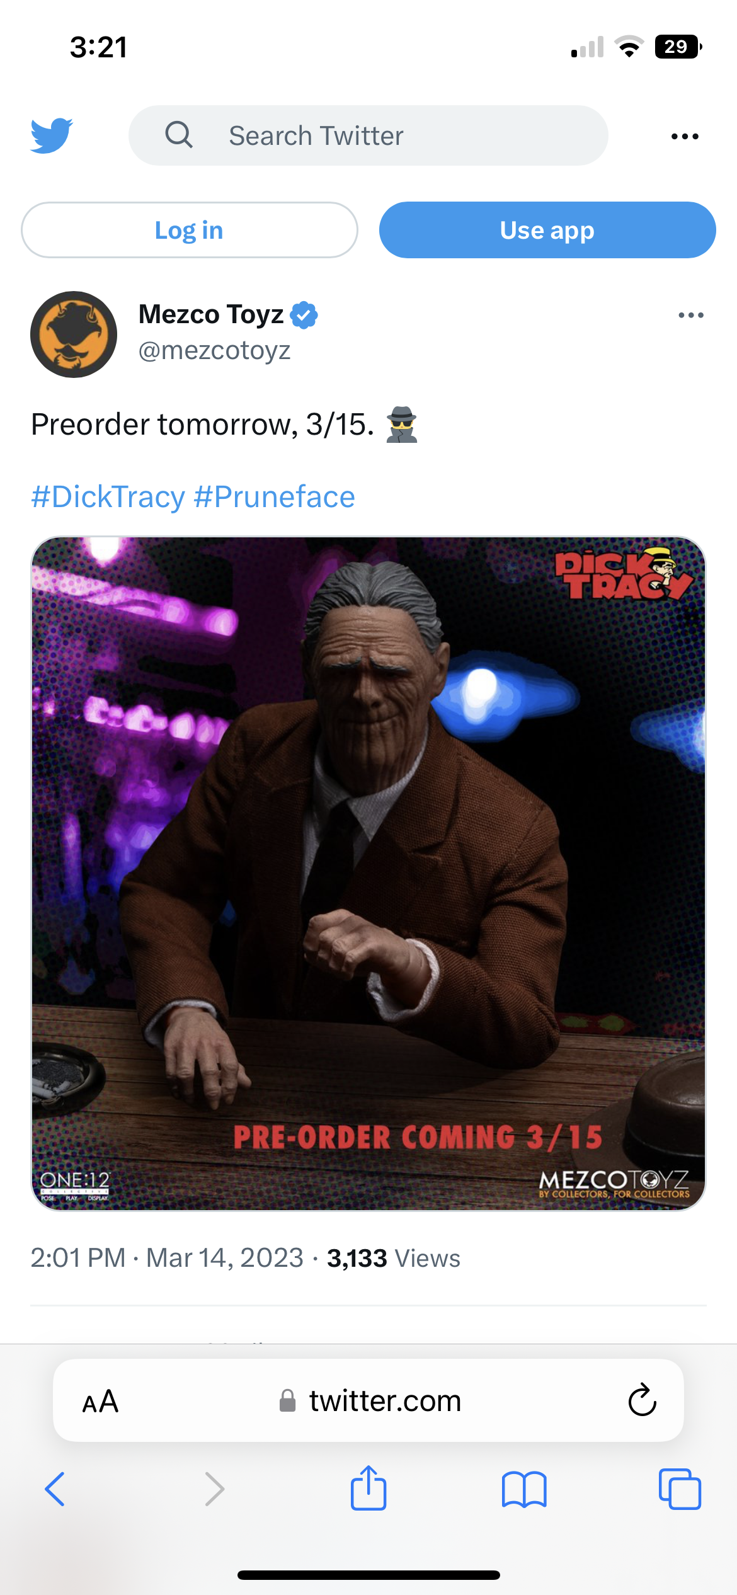Viewport: 737px width, 1595px height.
Task: Open the tweet's three-dot options menu
Action: click(x=690, y=315)
